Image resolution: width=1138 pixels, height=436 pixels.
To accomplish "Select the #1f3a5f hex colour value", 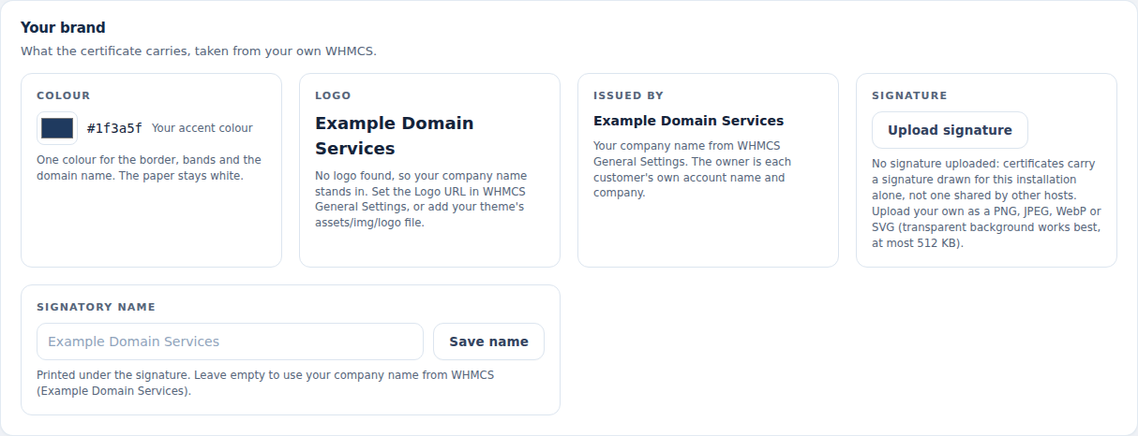I will [x=114, y=128].
